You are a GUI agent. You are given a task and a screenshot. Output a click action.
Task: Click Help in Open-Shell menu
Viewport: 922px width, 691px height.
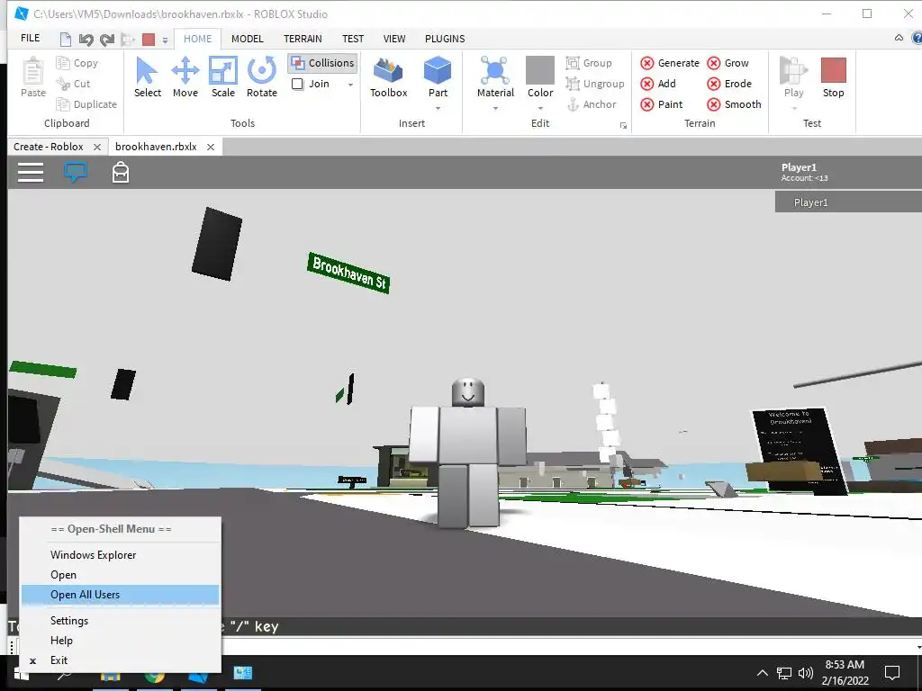click(x=121, y=641)
